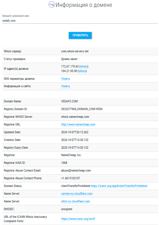Click the VEDAFX.COM domain name value
The height and width of the screenshot is (225, 159).
(x=69, y=101)
